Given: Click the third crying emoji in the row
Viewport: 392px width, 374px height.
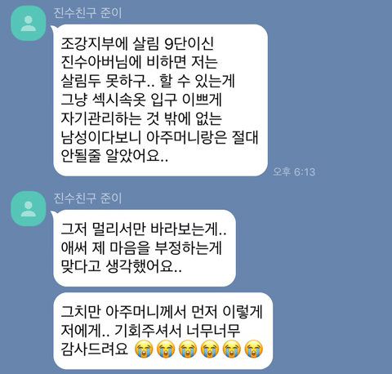Looking at the screenshot, I should [x=188, y=349].
